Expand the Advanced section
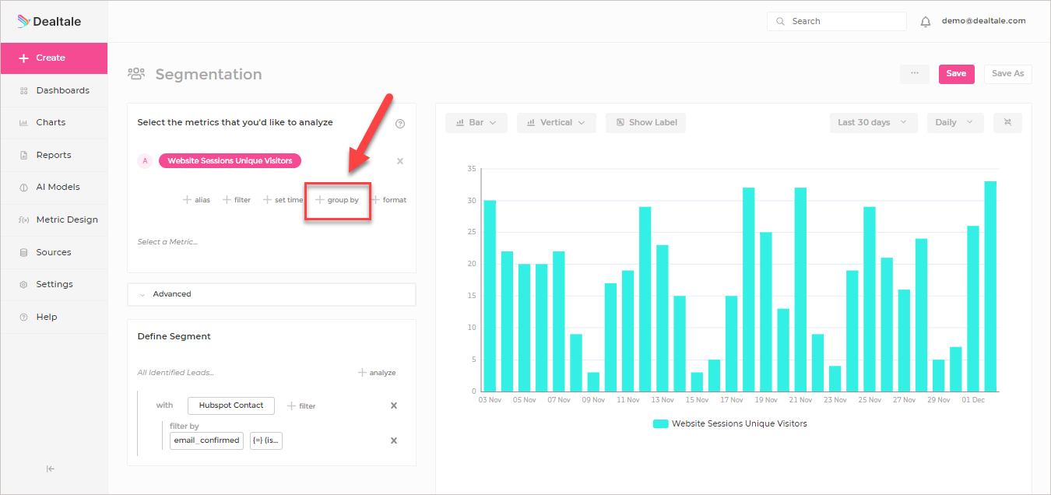The image size is (1051, 495). [x=272, y=294]
